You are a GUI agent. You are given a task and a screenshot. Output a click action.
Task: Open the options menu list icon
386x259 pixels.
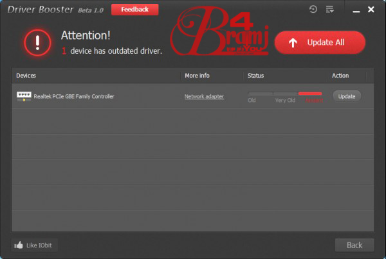tap(329, 10)
